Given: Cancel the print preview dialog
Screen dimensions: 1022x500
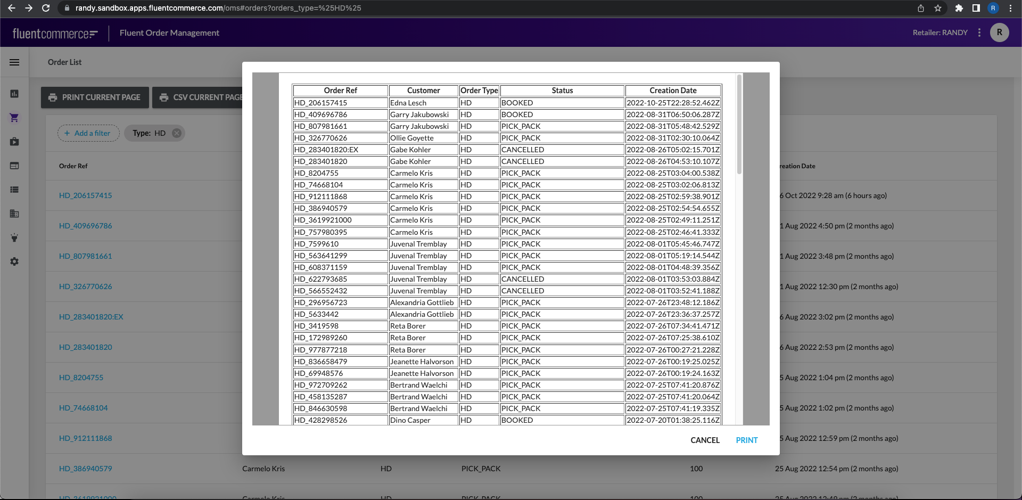Looking at the screenshot, I should [705, 440].
